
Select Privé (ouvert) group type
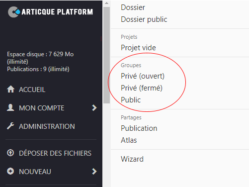pos(143,76)
